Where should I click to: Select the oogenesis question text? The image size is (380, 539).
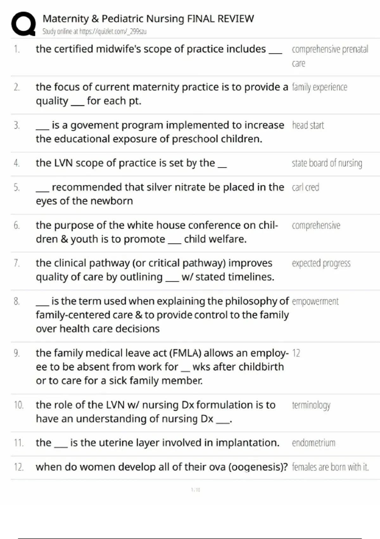[x=161, y=467]
